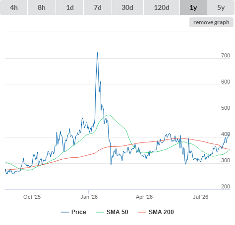This screenshot has height=225, width=235.
Task: Choose the 1d time range tab
Action: tap(70, 7)
